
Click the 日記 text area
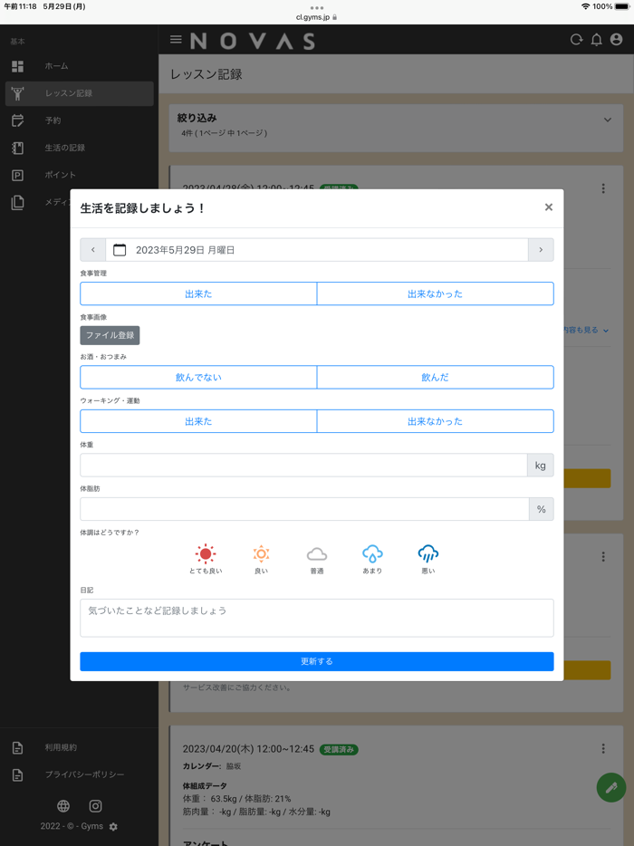(317, 618)
